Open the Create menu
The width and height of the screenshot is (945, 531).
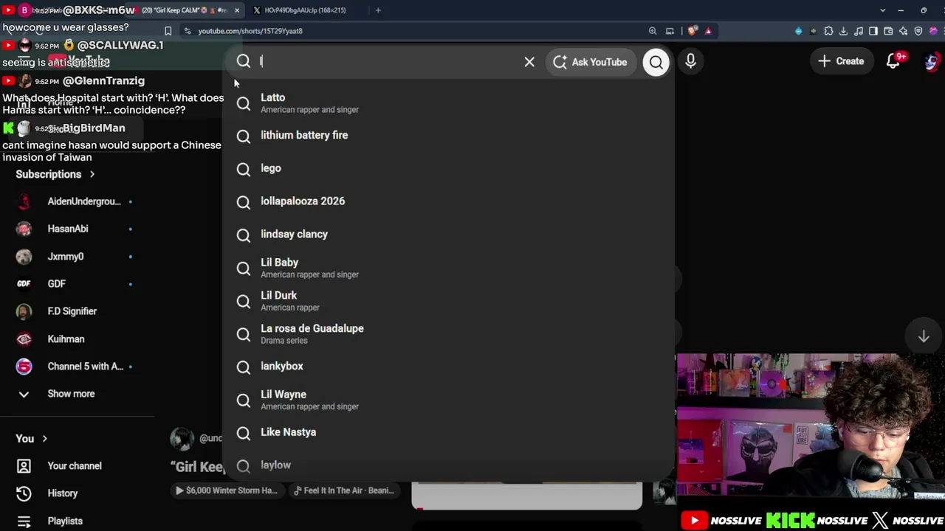coord(841,61)
